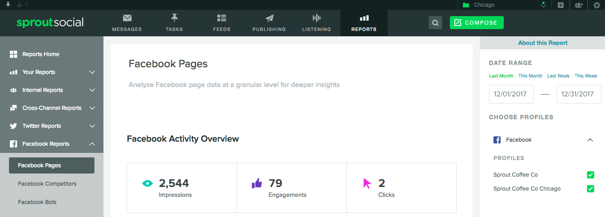This screenshot has width=605, height=217.
Task: Go to the Tasks tab
Action: (174, 23)
